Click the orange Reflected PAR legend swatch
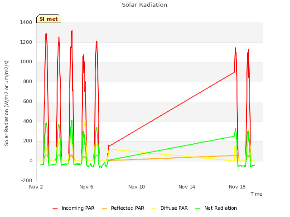Image resolution: width=290 pixels, height=217 pixels. coord(105,209)
